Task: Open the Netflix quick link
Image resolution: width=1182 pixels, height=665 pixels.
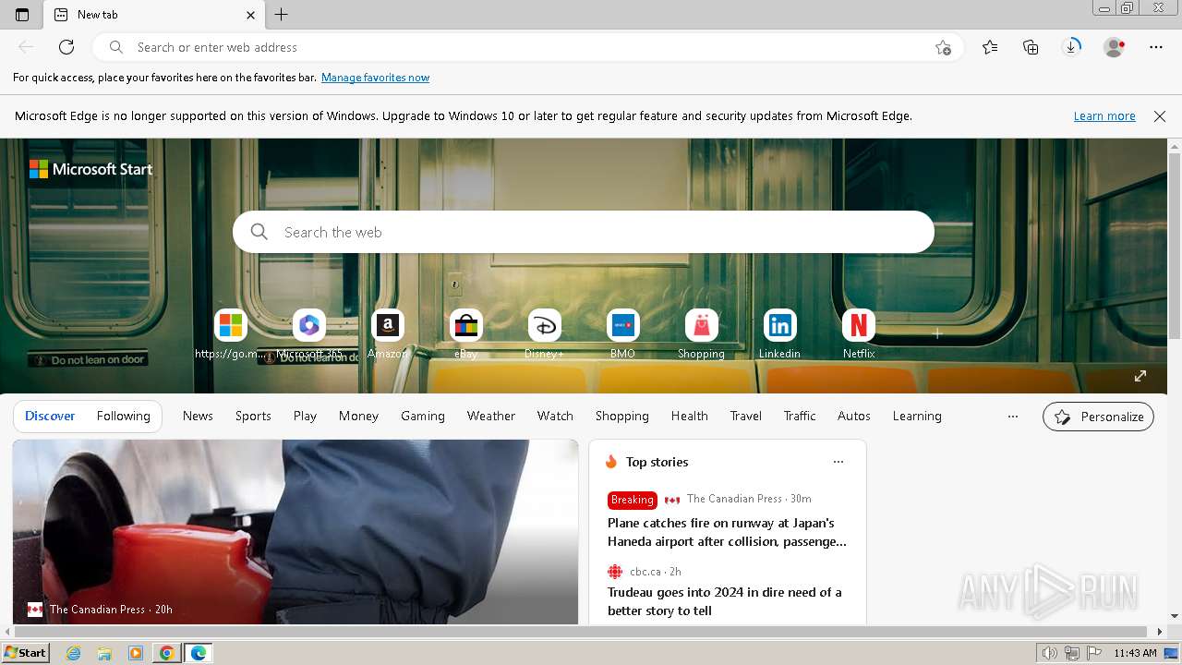Action: point(859,334)
